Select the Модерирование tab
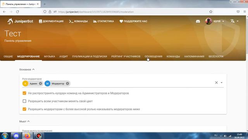248x139 pixels. [28, 56]
